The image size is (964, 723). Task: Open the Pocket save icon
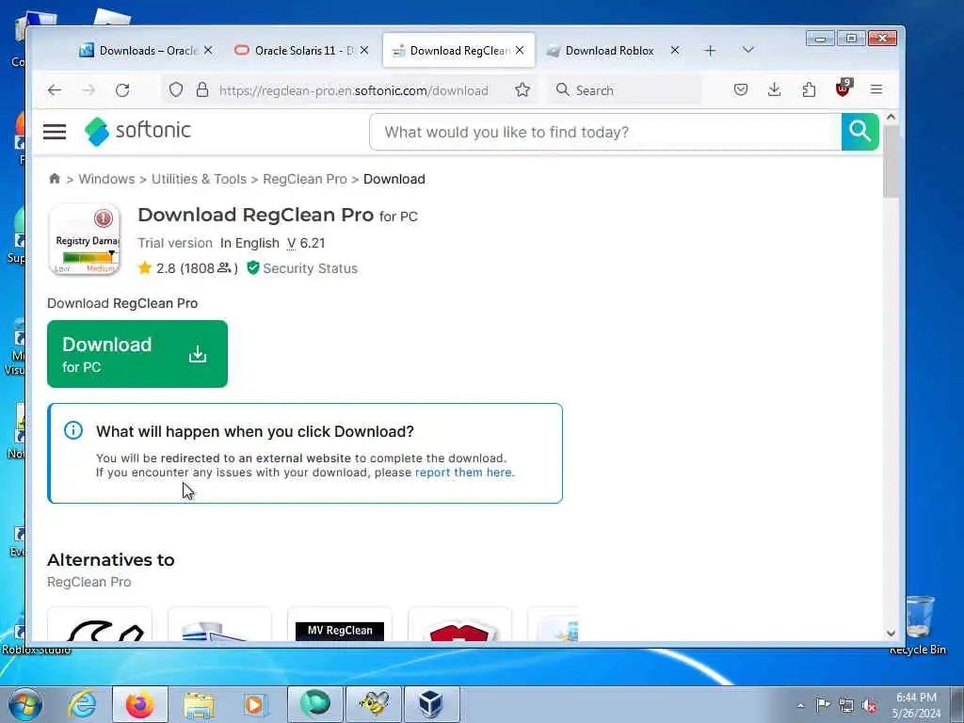pyautogui.click(x=741, y=89)
